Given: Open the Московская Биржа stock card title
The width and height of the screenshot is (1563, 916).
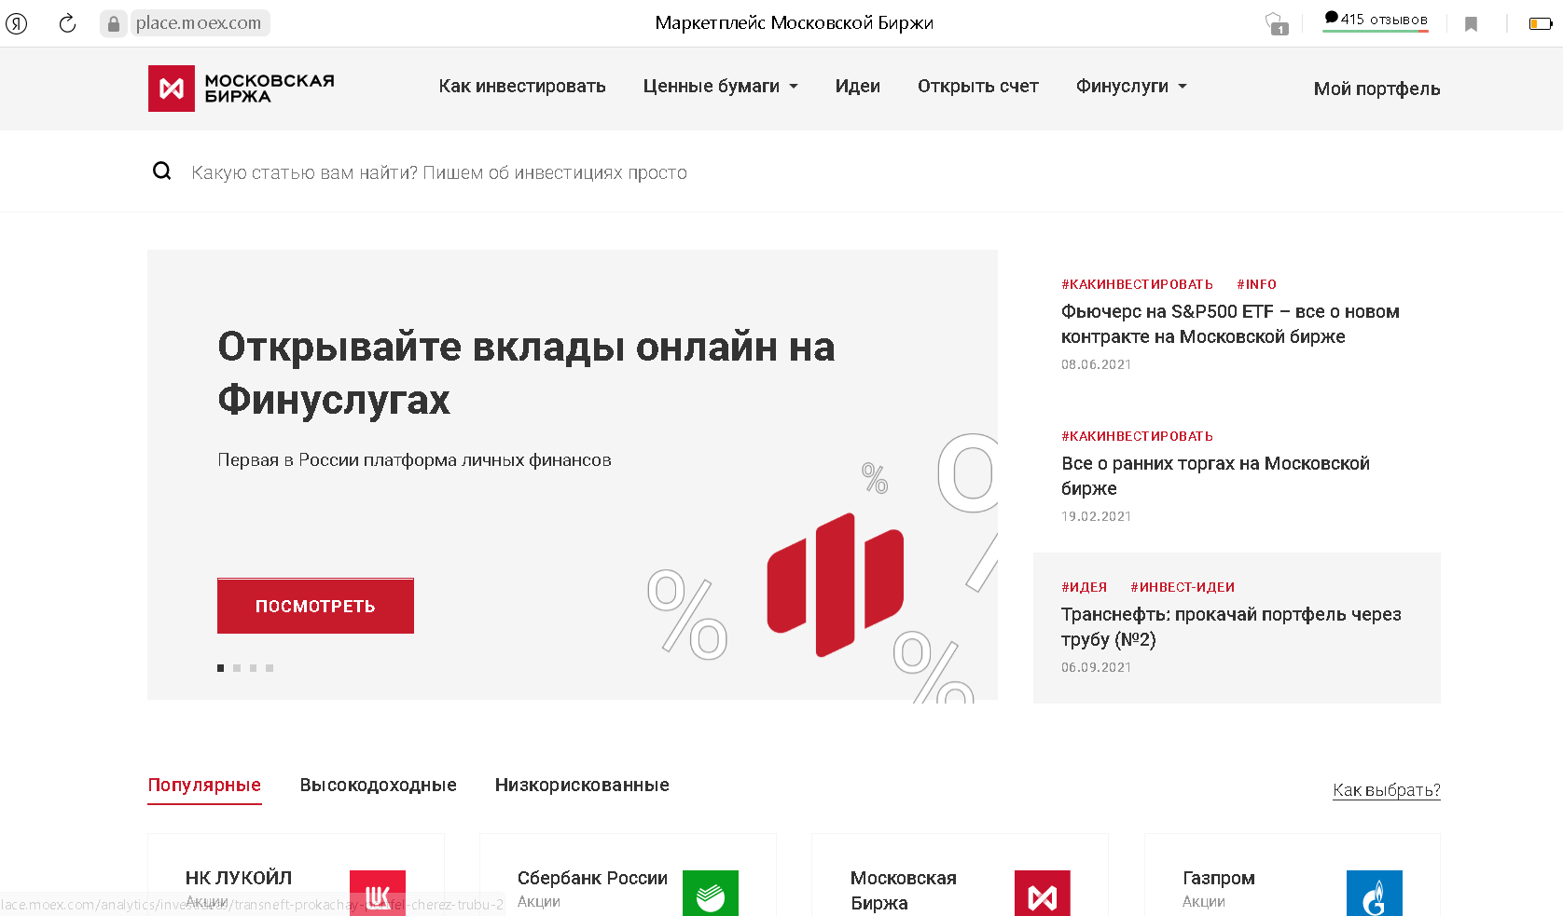Looking at the screenshot, I should tap(904, 890).
